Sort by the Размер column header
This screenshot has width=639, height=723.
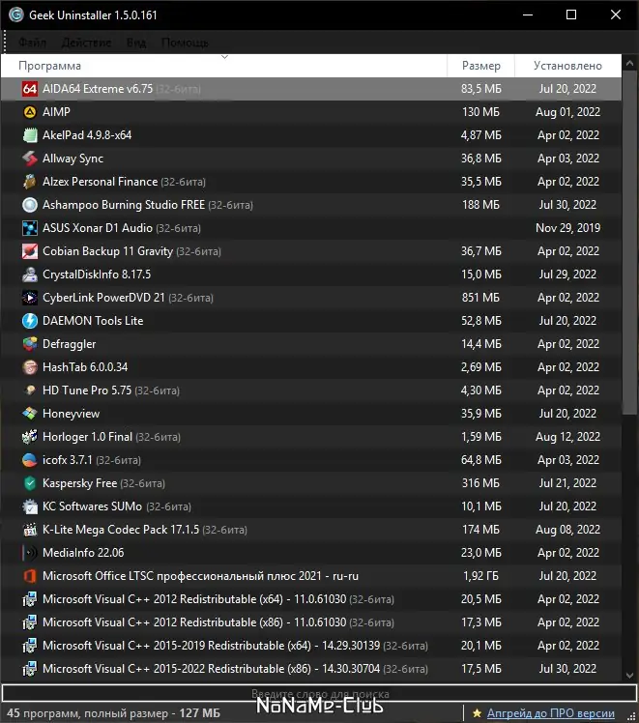[480, 66]
